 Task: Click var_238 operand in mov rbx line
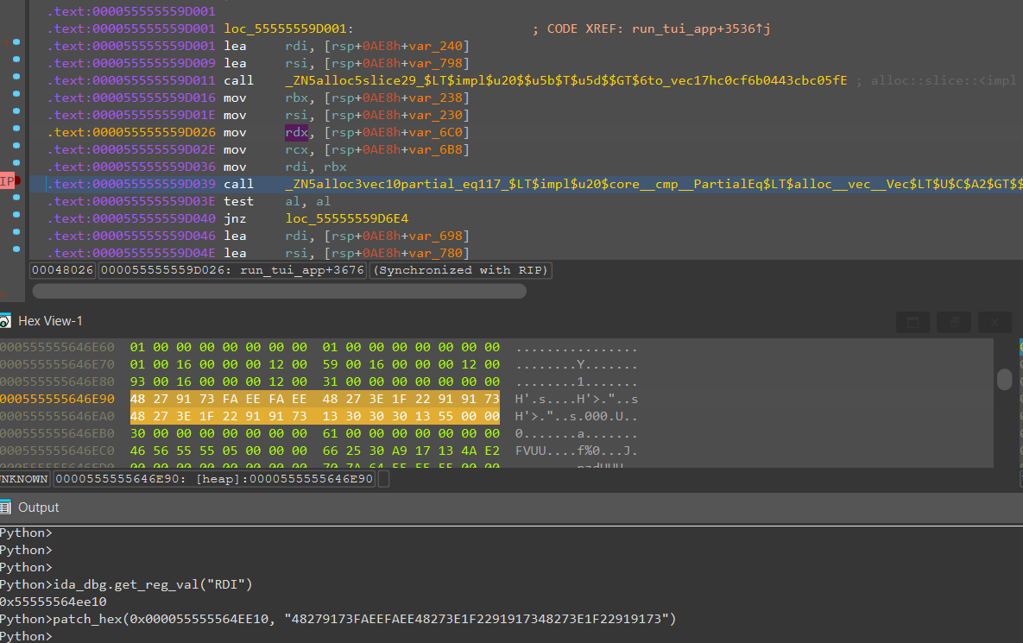coord(436,98)
